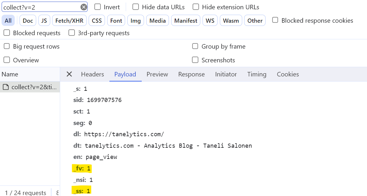367x196 pixels.
Task: Filter requests by Font type
Action: [x=116, y=20]
